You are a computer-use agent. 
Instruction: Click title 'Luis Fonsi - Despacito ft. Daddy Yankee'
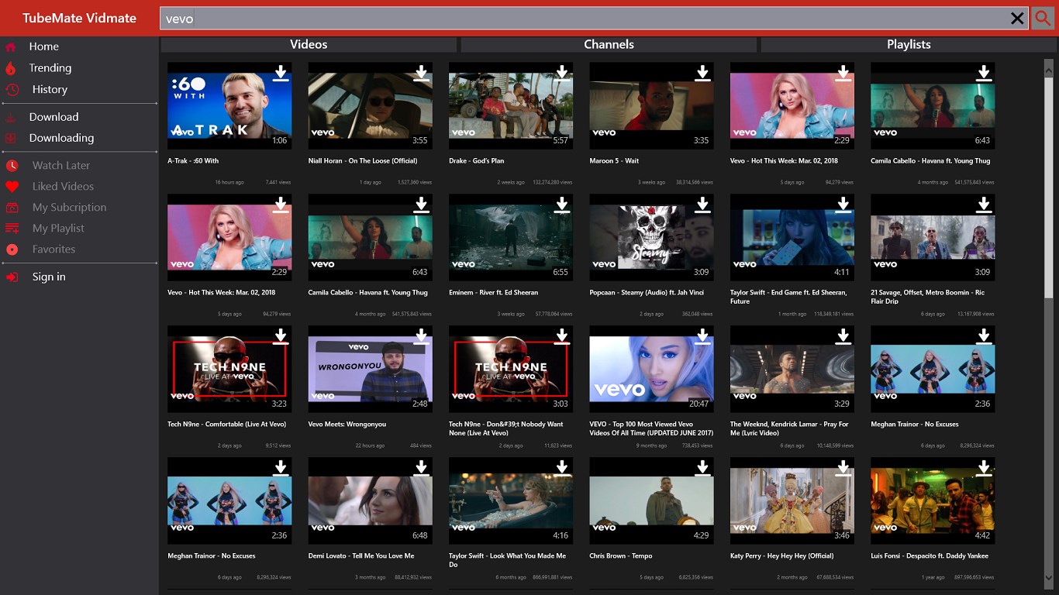[930, 556]
